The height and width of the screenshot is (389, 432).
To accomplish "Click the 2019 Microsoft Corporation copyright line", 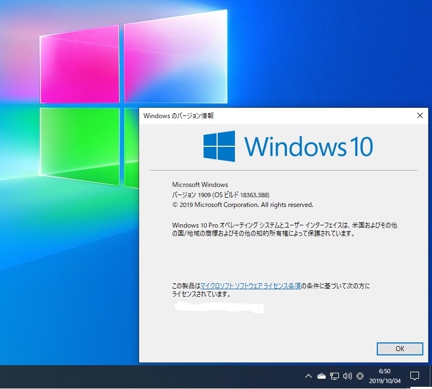I will click(x=243, y=205).
